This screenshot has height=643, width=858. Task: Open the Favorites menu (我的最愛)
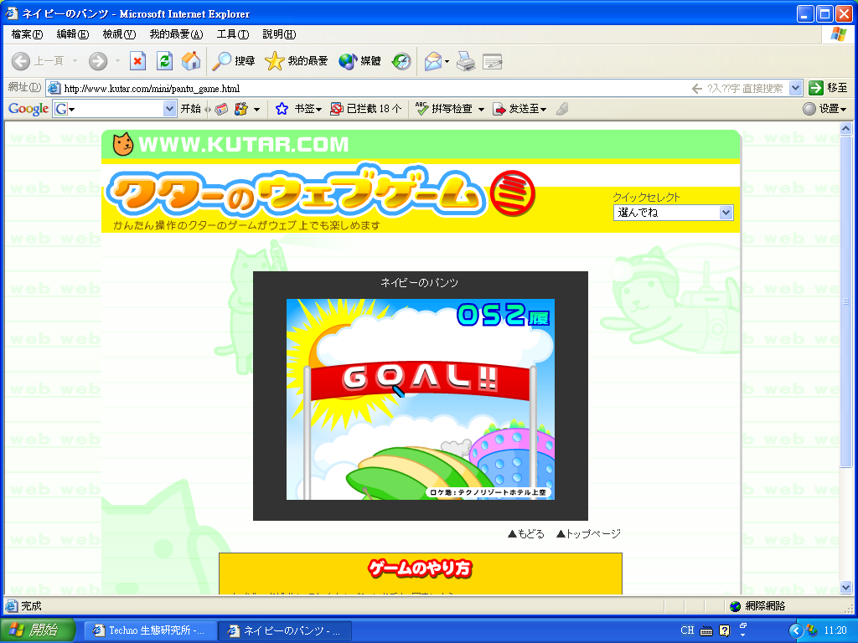(x=176, y=34)
